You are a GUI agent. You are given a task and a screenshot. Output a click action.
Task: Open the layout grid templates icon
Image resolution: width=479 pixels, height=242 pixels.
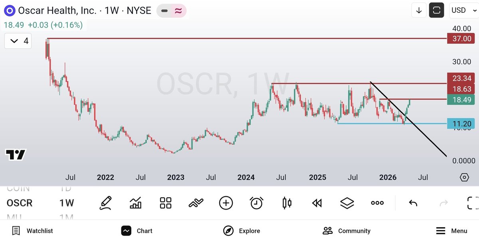pyautogui.click(x=166, y=203)
